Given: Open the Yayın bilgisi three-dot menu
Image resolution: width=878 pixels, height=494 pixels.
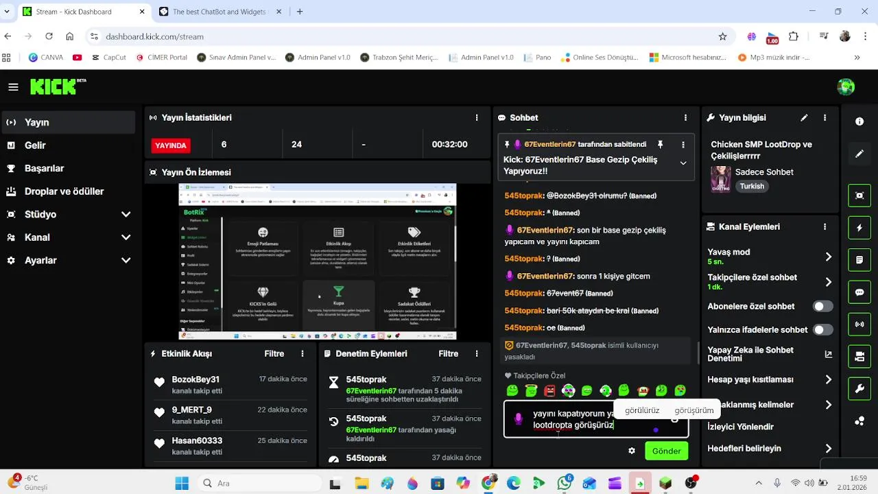Looking at the screenshot, I should click(x=825, y=118).
